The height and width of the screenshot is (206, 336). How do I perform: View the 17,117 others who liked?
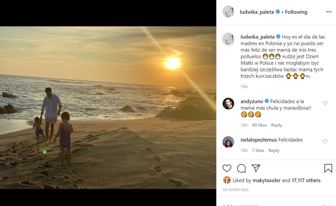coord(306,180)
